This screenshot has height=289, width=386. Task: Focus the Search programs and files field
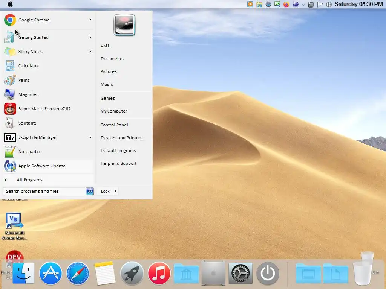click(x=45, y=191)
